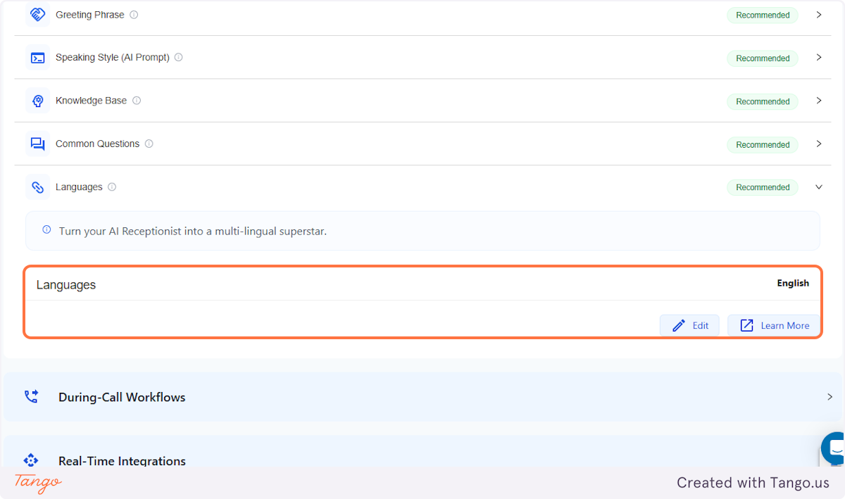The width and height of the screenshot is (845, 499).
Task: Open info tooltip next to Common Questions
Action: coord(149,144)
